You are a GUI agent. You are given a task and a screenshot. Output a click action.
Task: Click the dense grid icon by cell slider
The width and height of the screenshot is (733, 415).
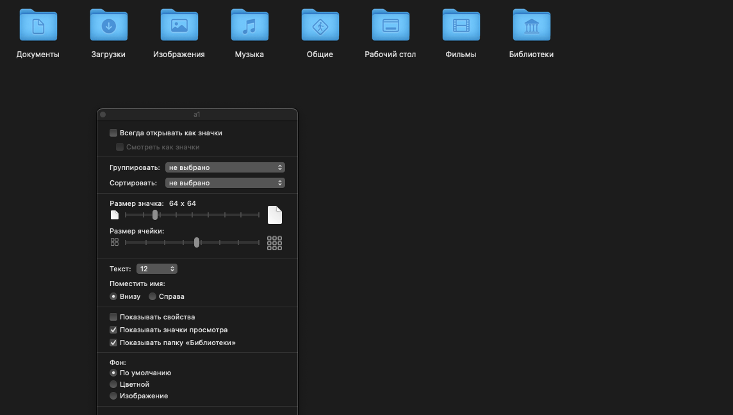coord(274,242)
